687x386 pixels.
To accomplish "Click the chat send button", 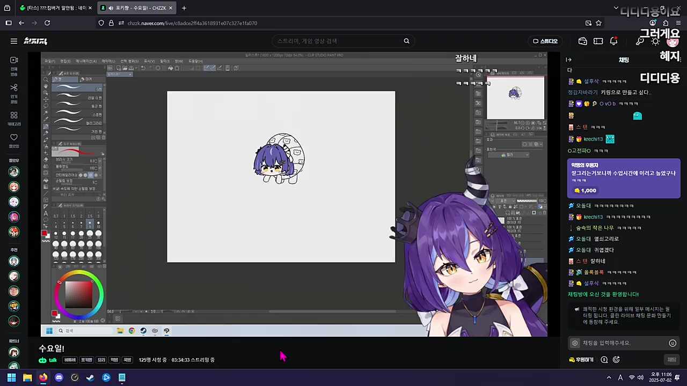I will coord(671,360).
